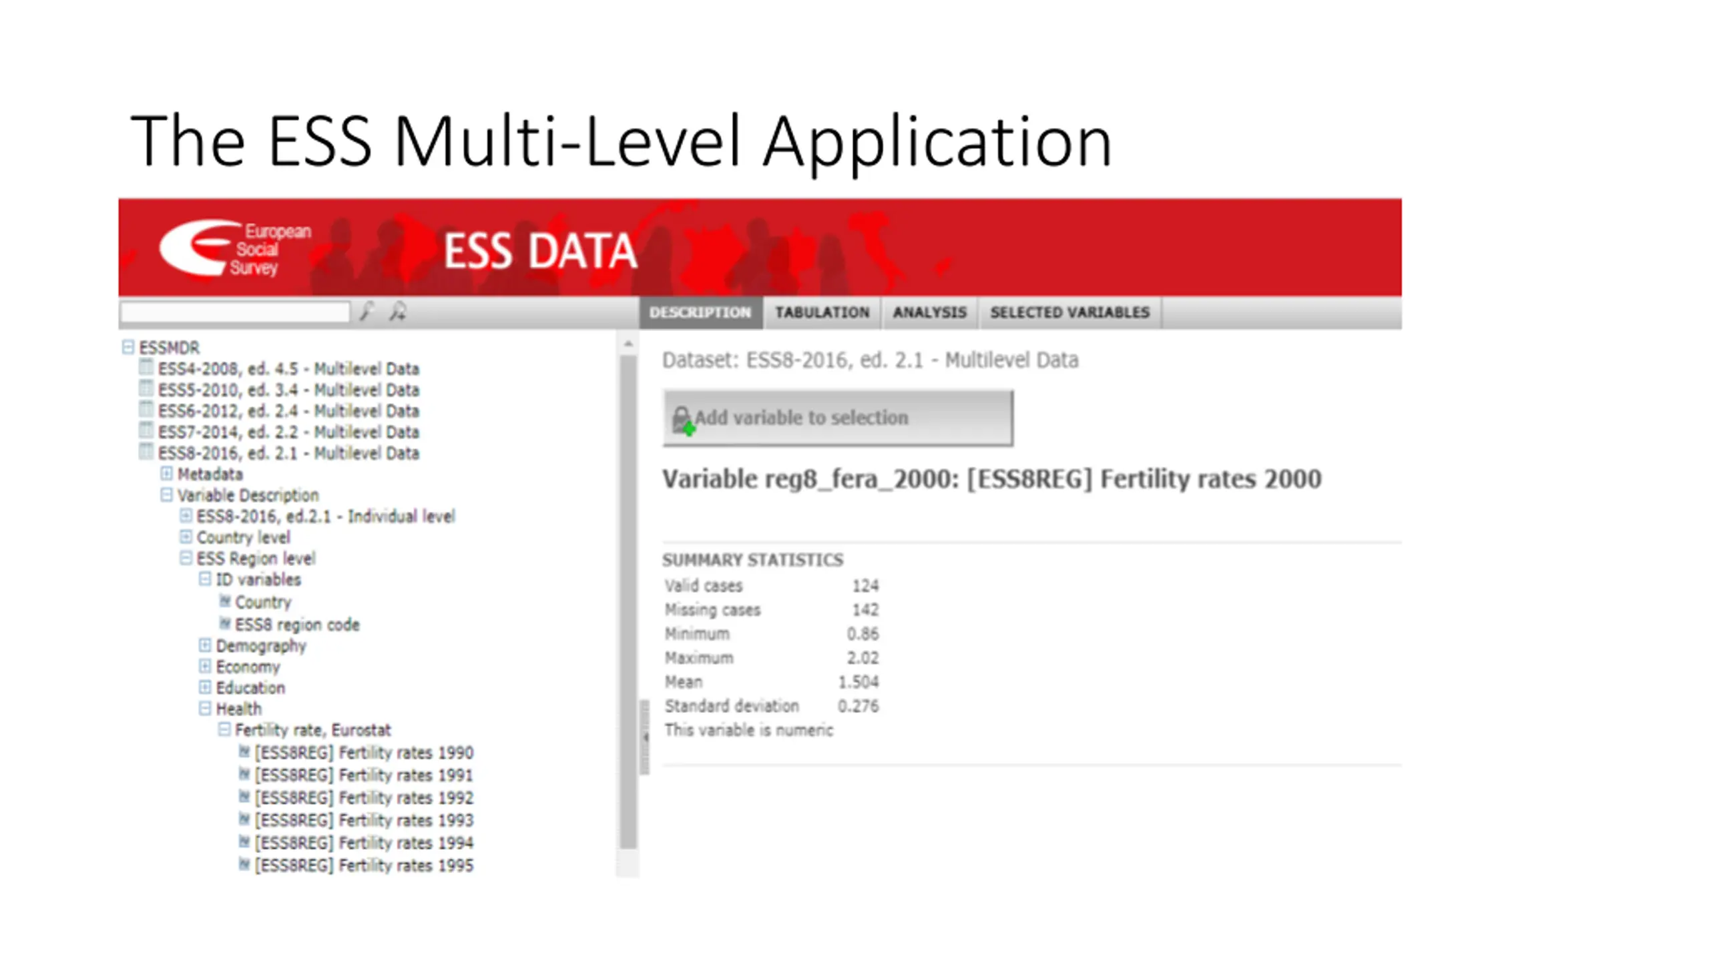
Task: Click the panel splitter collapse handle
Action: [645, 737]
